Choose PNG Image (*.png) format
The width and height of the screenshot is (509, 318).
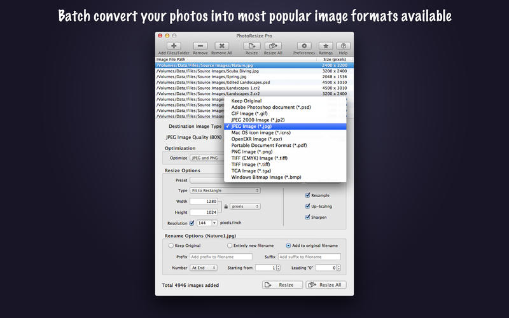[x=285, y=151]
